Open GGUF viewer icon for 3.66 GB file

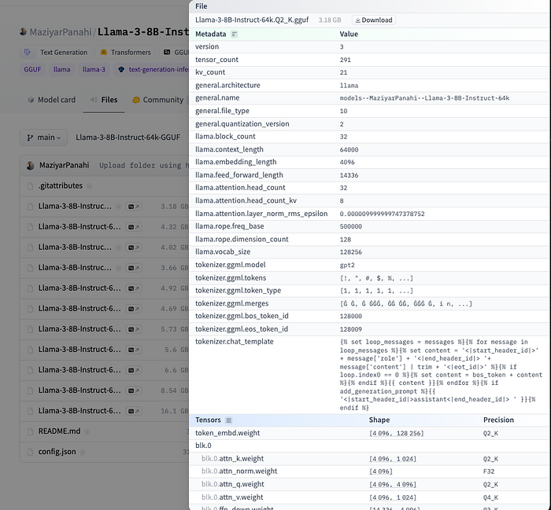[134, 268]
